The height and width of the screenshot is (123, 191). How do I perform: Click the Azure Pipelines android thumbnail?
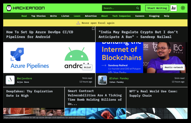49,58
